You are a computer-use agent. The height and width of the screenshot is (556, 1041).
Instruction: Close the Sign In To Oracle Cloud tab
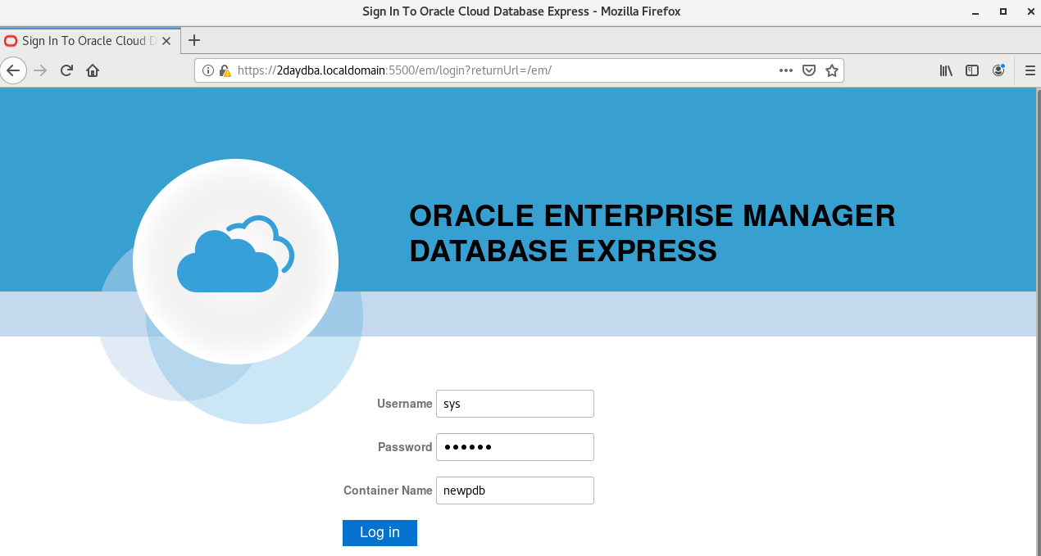pyautogui.click(x=167, y=41)
